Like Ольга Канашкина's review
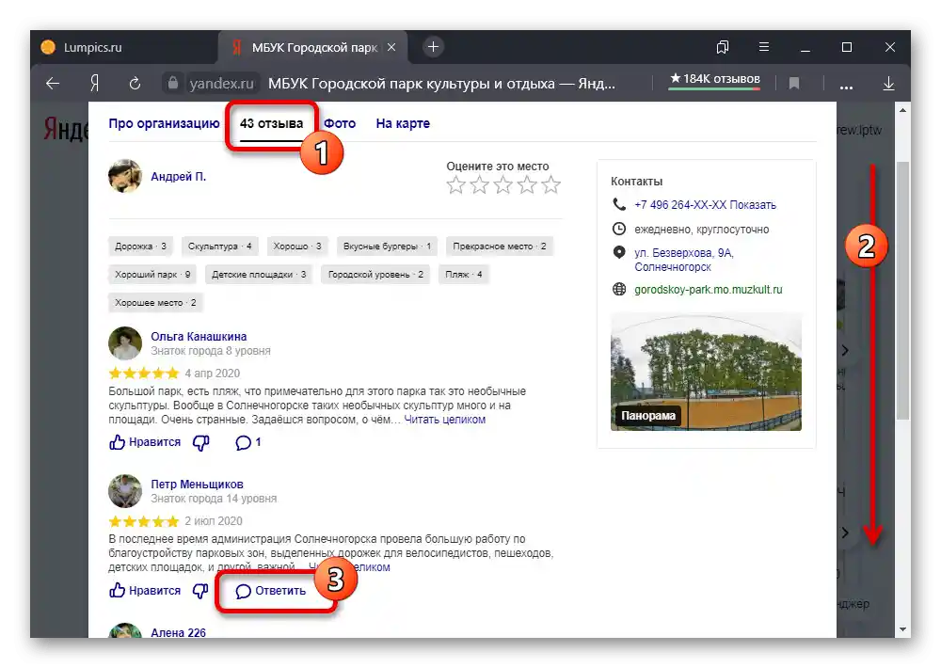The image size is (941, 668). [145, 442]
